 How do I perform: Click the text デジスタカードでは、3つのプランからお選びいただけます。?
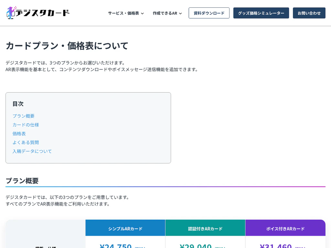coord(66,63)
